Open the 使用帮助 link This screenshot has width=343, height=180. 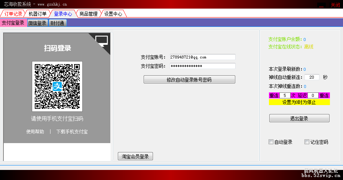35,132
